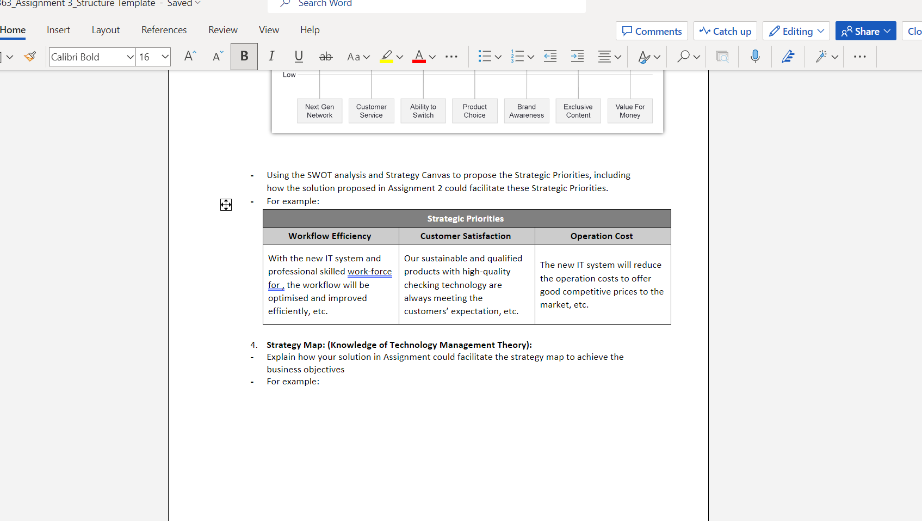922x521 pixels.
Task: Click the Grow Font icon
Action: [x=190, y=56]
